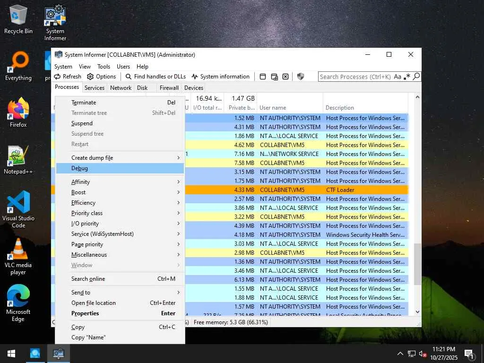Click System Informer taskbar button

coord(58,354)
